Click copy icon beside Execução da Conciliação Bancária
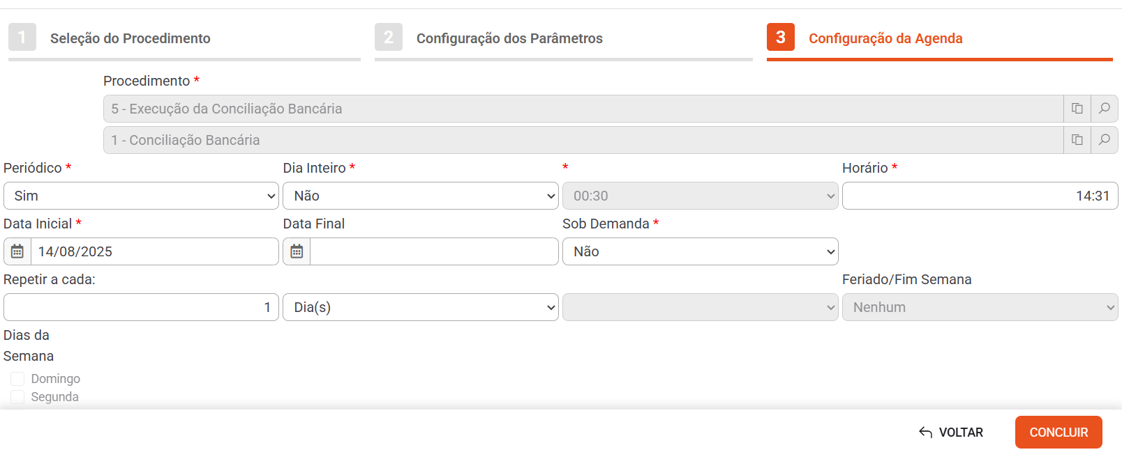Viewport: 1122px width, 452px height. (x=1077, y=109)
